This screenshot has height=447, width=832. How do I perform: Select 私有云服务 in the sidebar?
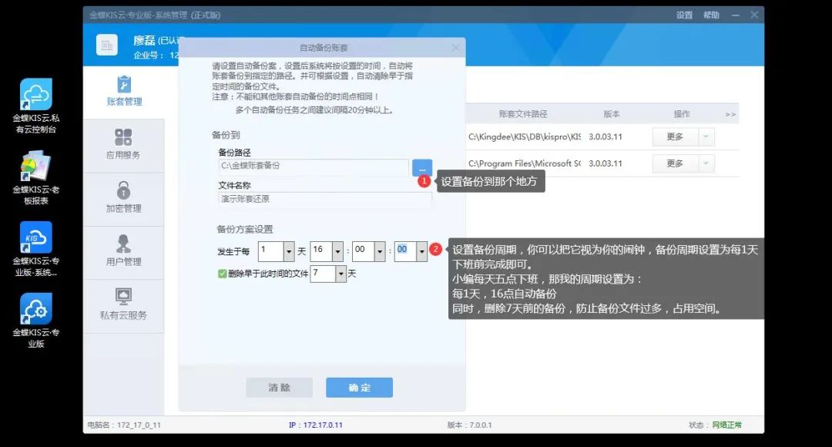[x=123, y=306]
